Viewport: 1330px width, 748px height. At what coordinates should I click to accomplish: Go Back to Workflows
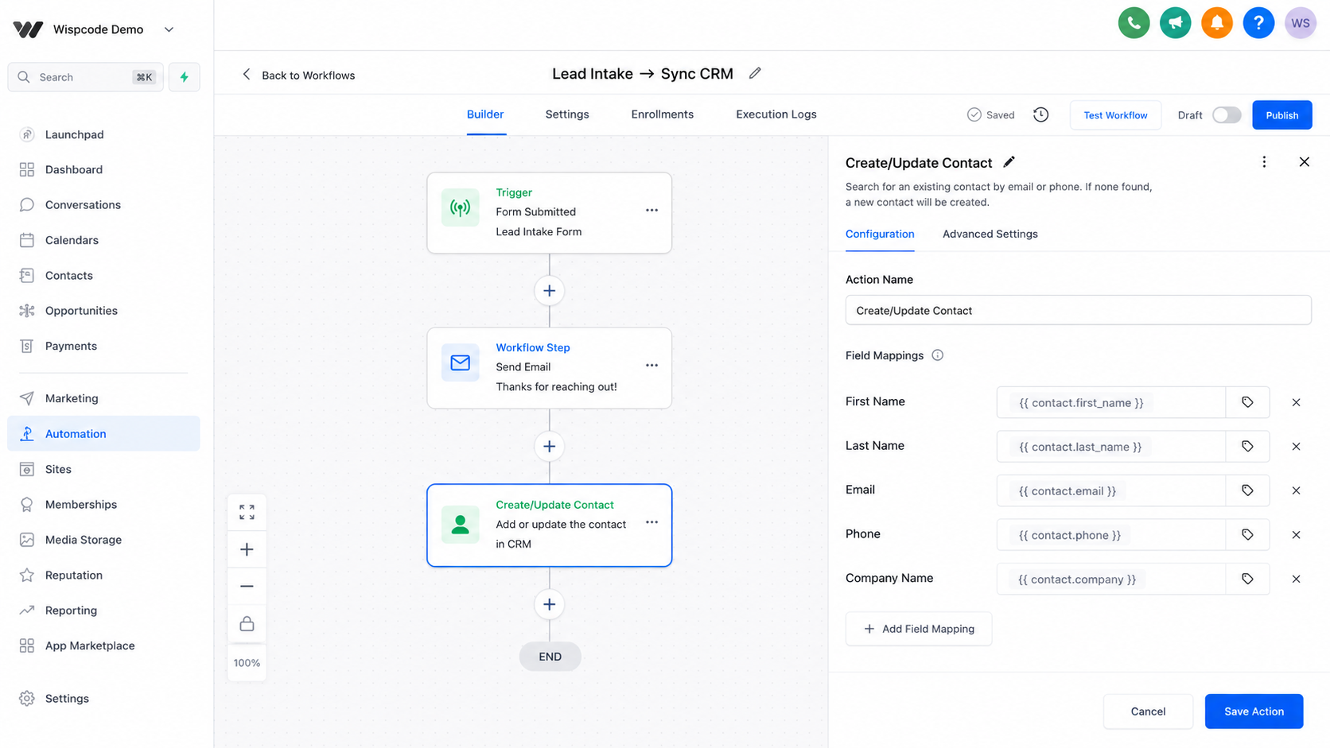[x=298, y=76]
